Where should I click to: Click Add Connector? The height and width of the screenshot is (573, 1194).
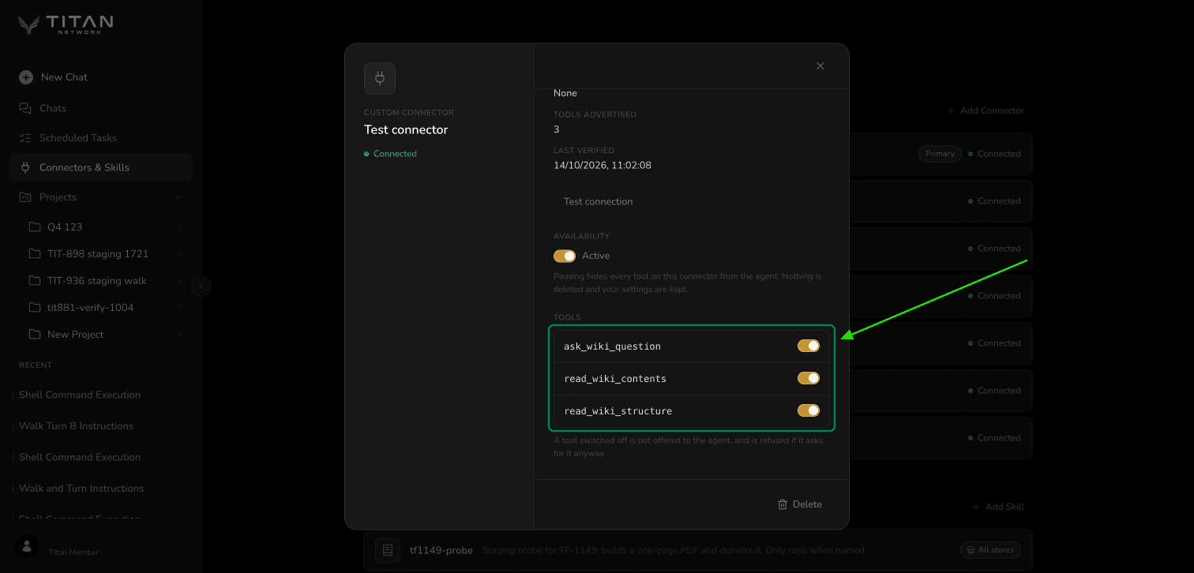986,110
